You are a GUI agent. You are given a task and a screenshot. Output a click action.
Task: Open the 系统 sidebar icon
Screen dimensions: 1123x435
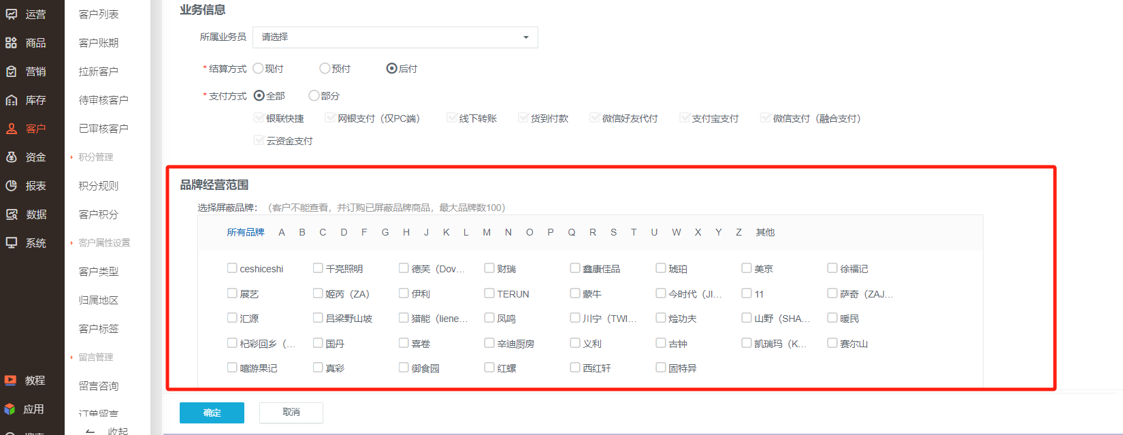pyautogui.click(x=12, y=243)
